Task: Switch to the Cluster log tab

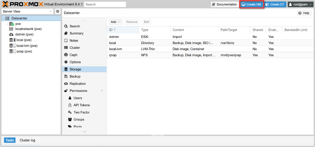Action: (x=27, y=140)
